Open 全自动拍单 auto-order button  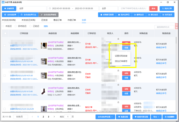pos(10,15)
